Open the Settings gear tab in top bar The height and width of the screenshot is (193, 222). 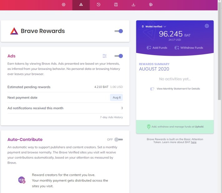pos(63,5)
